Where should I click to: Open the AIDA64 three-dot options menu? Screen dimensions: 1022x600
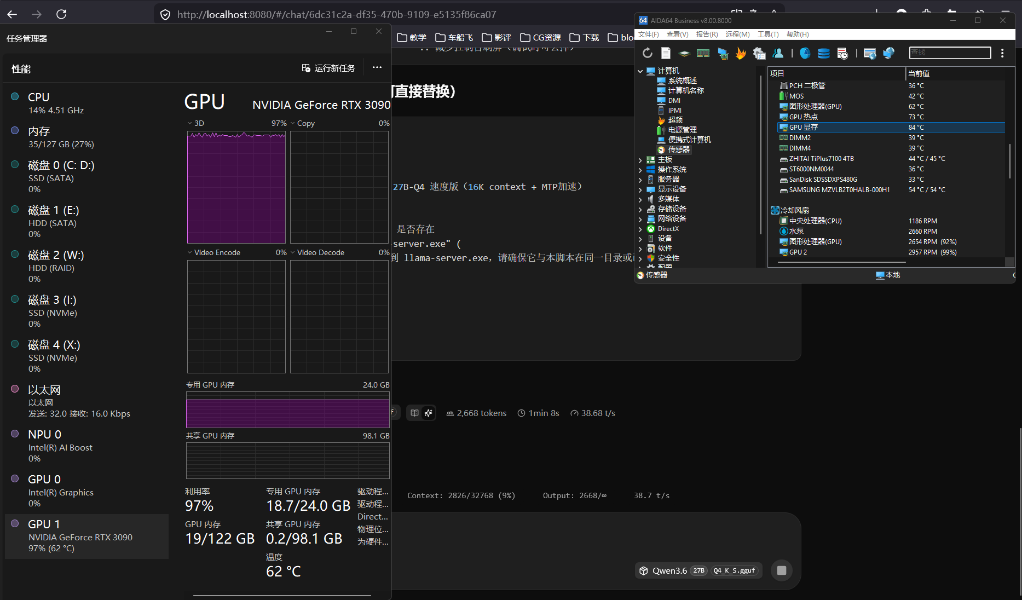coord(1002,53)
